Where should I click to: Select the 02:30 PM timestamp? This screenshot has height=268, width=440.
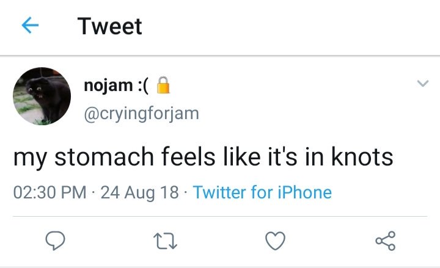[x=50, y=192]
